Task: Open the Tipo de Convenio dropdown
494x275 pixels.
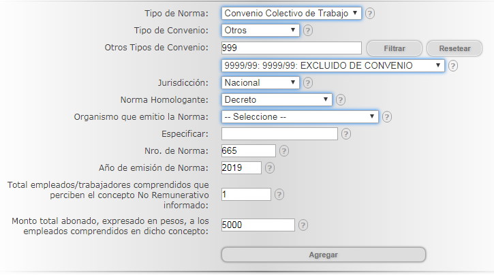Action: point(261,30)
